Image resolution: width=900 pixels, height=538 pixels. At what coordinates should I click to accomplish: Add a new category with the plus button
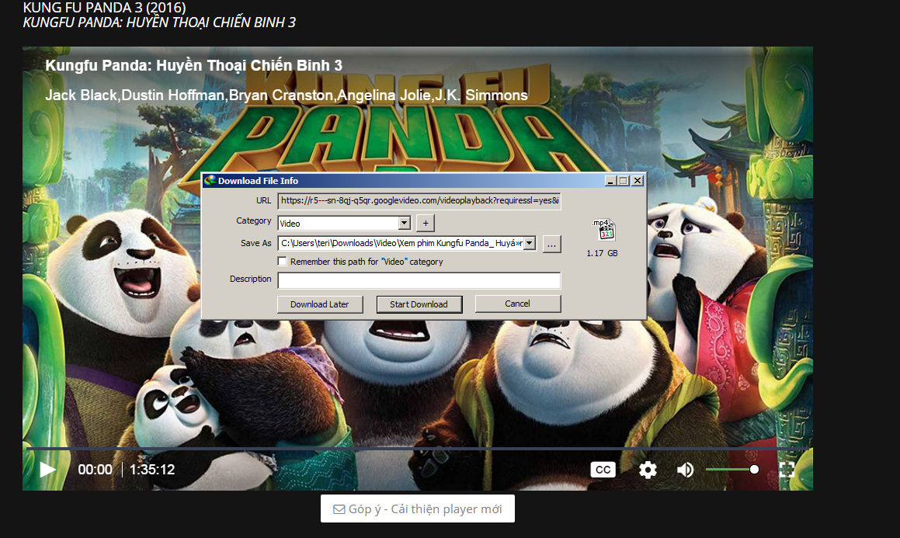426,223
